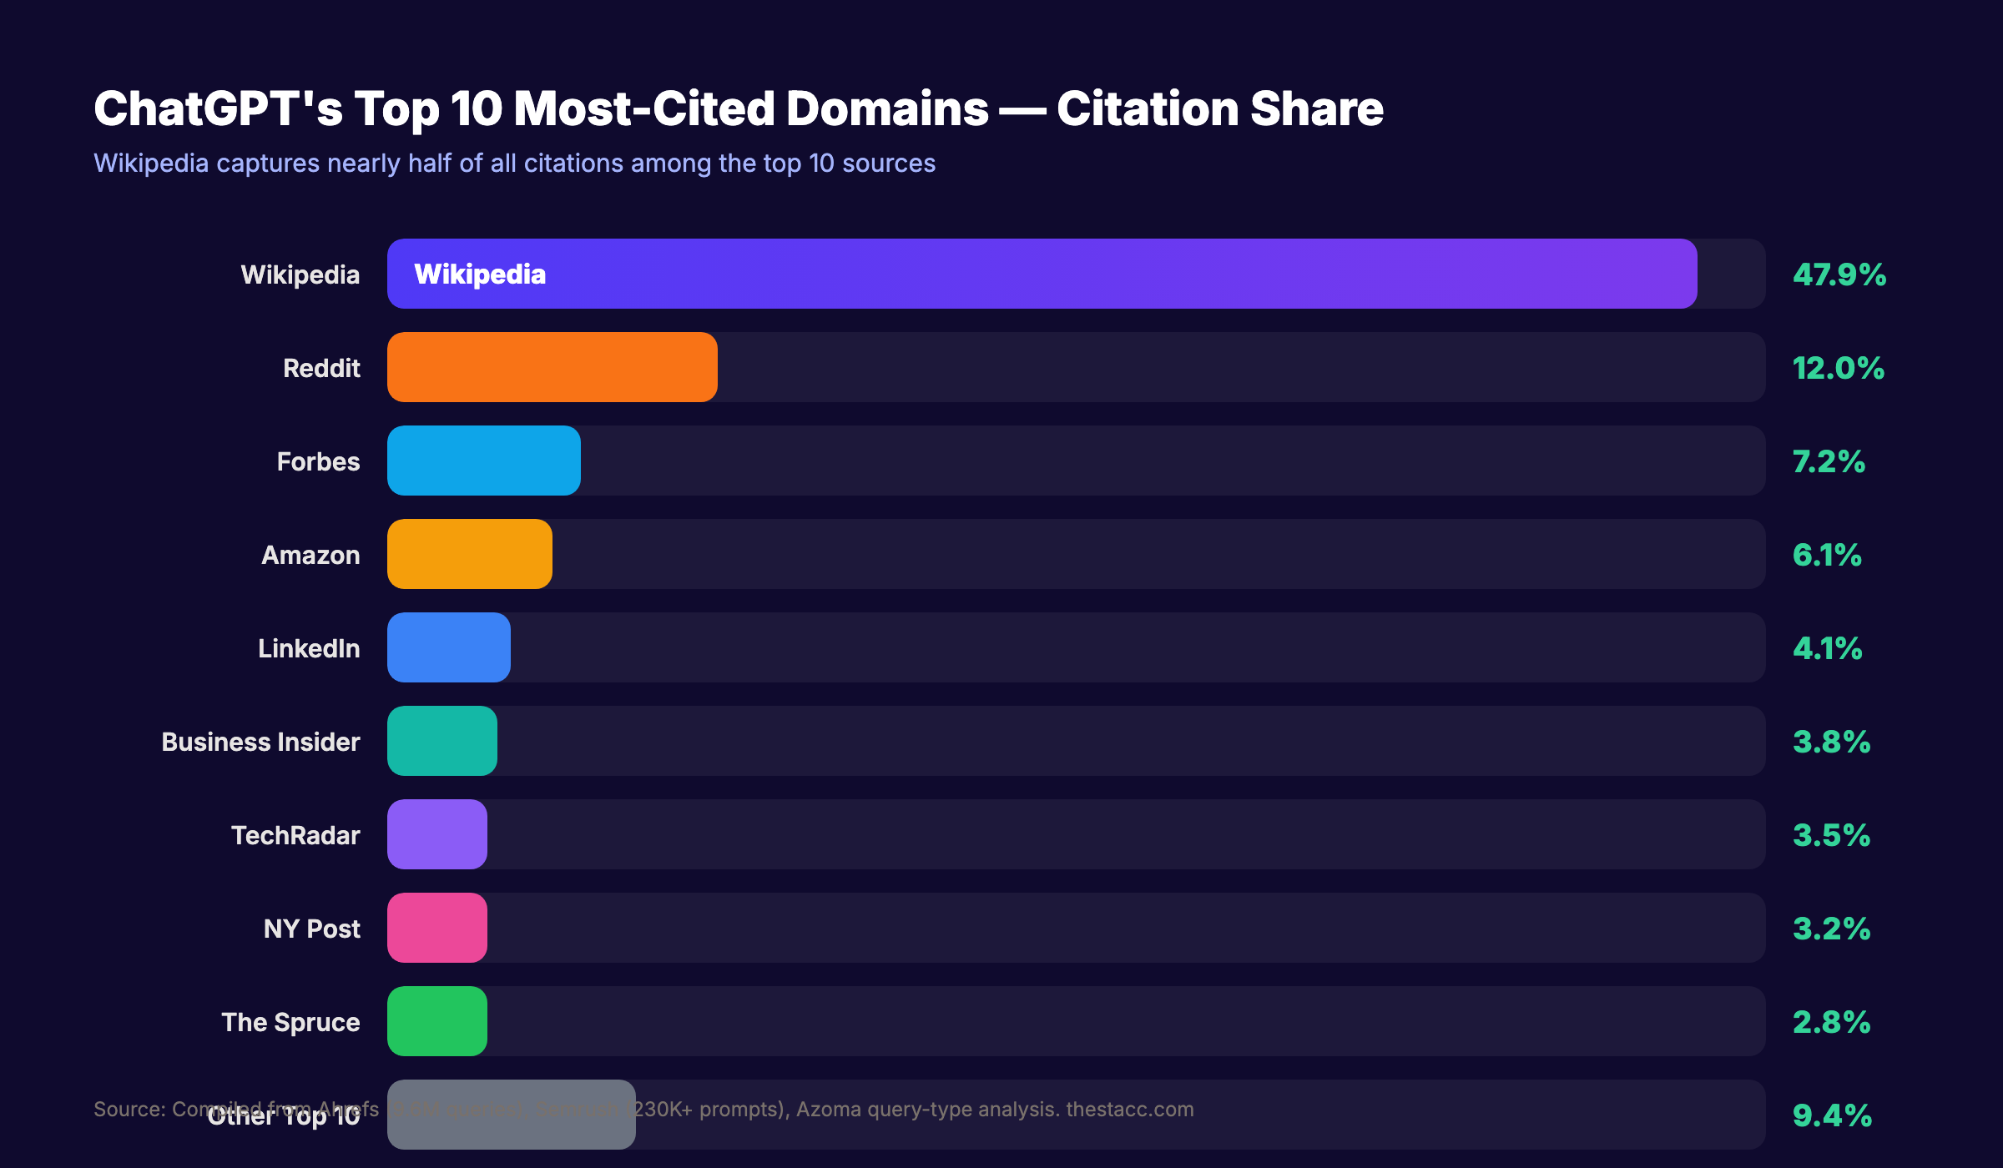
Task: Click the amber Amazon bar segment
Action: tap(467, 553)
